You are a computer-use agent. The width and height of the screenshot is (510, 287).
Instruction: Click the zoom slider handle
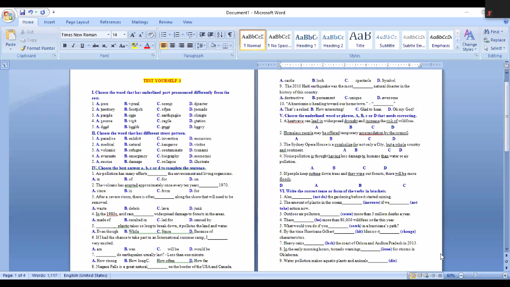tap(475, 275)
